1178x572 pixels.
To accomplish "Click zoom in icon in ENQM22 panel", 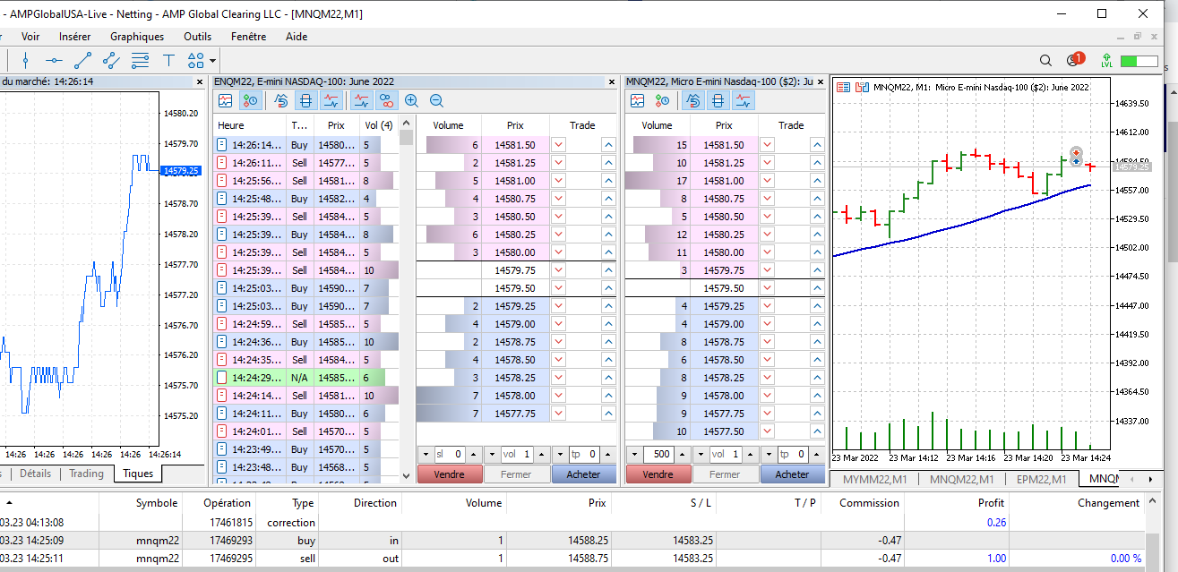I will (x=412, y=101).
